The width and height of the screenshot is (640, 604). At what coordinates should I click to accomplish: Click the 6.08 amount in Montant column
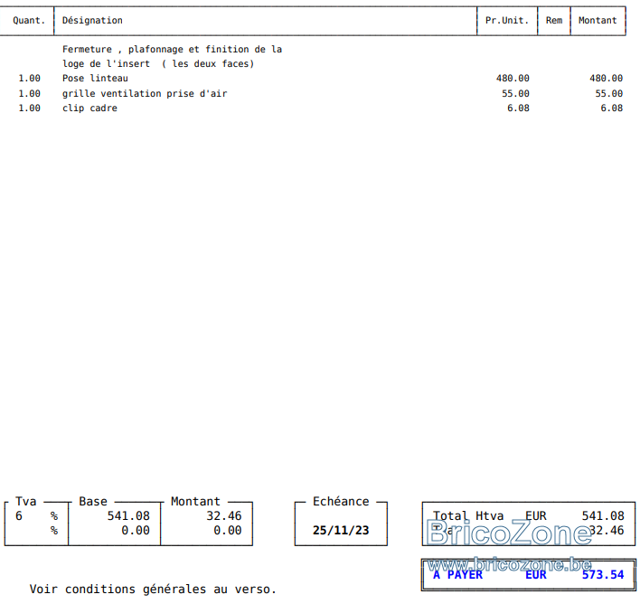tap(611, 108)
